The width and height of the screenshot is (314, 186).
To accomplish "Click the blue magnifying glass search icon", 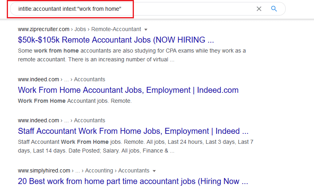I will click(x=274, y=9).
